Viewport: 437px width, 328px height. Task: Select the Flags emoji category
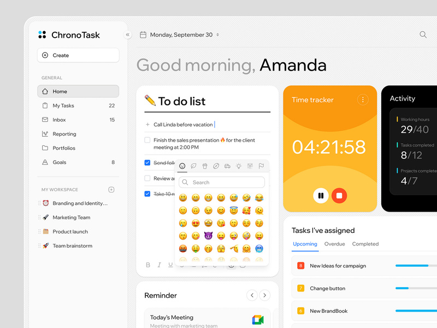[x=261, y=166]
